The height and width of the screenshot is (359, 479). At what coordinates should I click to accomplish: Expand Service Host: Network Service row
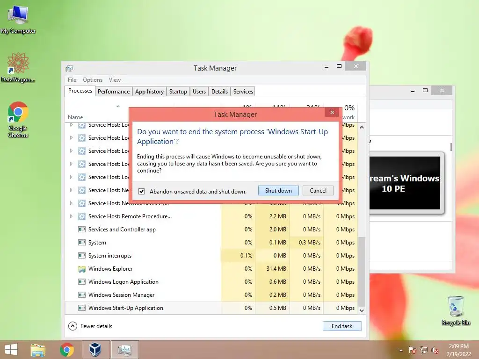coord(71,203)
